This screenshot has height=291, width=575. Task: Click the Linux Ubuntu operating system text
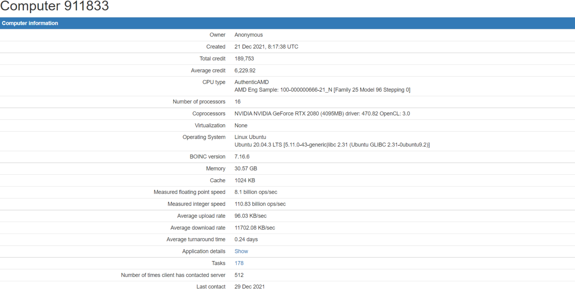tap(250, 137)
